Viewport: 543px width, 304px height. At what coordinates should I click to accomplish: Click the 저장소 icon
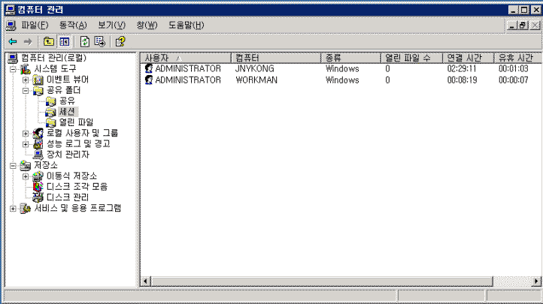26,165
